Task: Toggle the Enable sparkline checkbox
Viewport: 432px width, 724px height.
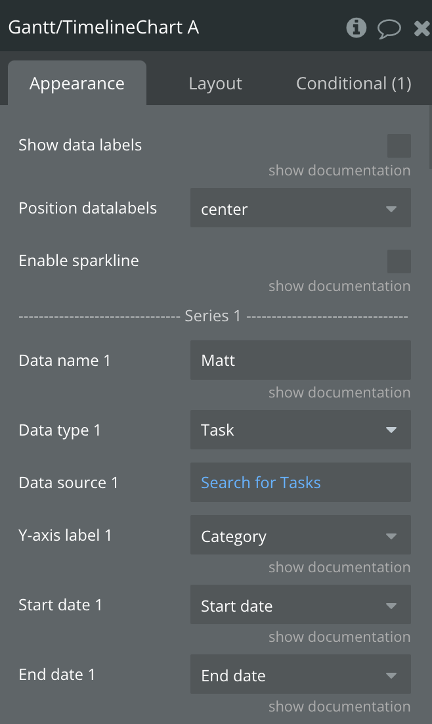Action: [399, 261]
